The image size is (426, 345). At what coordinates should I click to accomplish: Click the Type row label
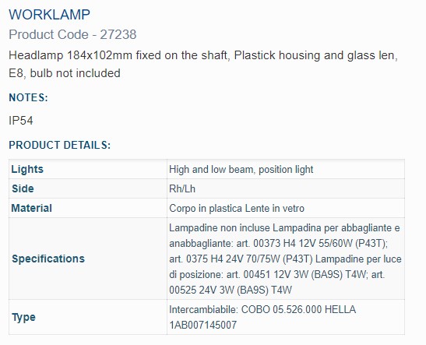[x=23, y=317]
